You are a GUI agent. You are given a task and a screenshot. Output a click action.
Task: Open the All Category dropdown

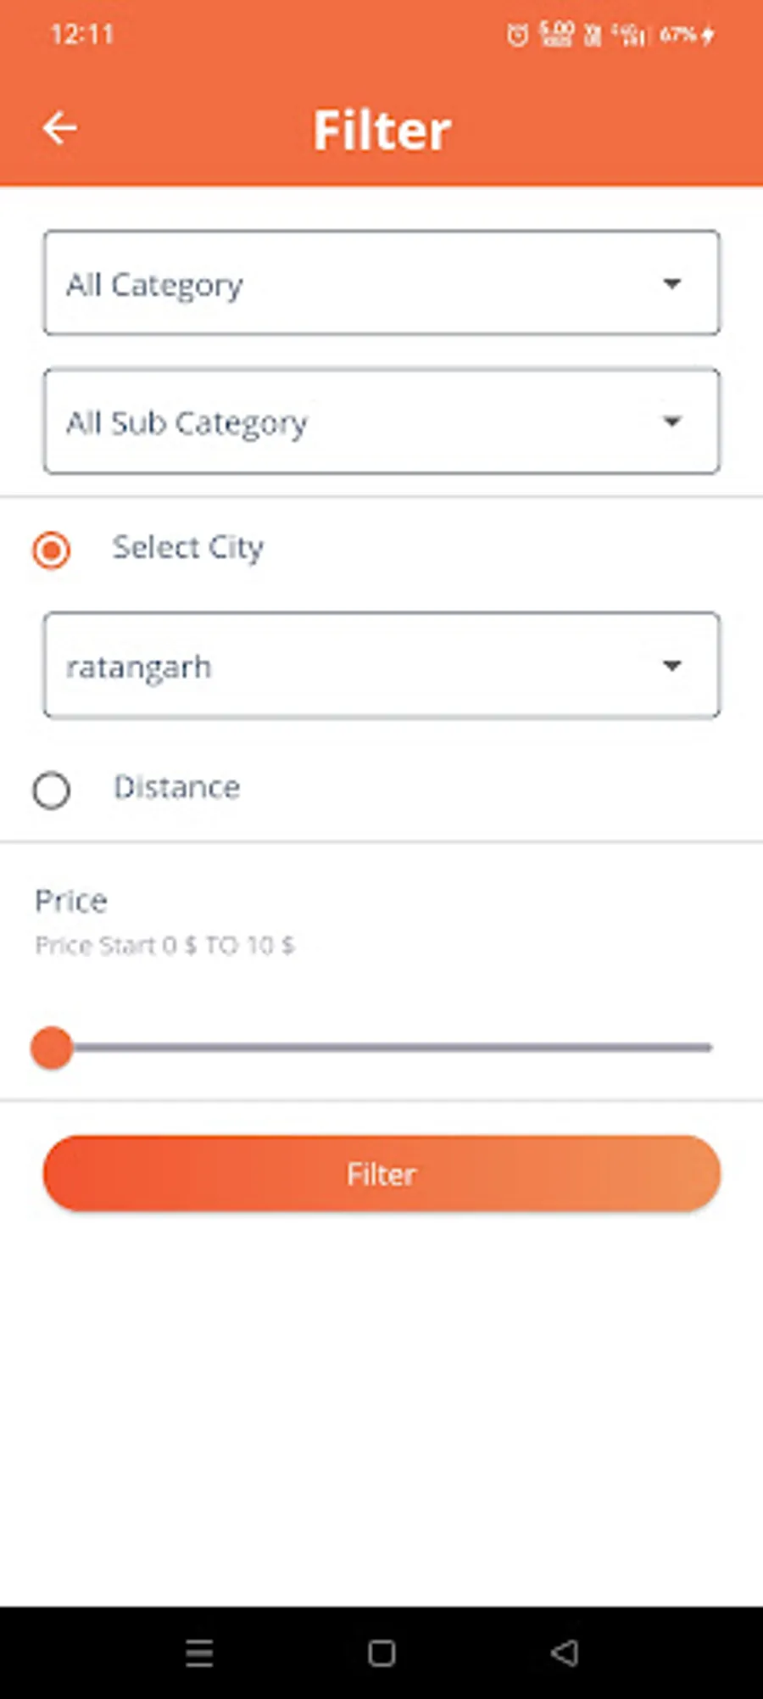[381, 282]
